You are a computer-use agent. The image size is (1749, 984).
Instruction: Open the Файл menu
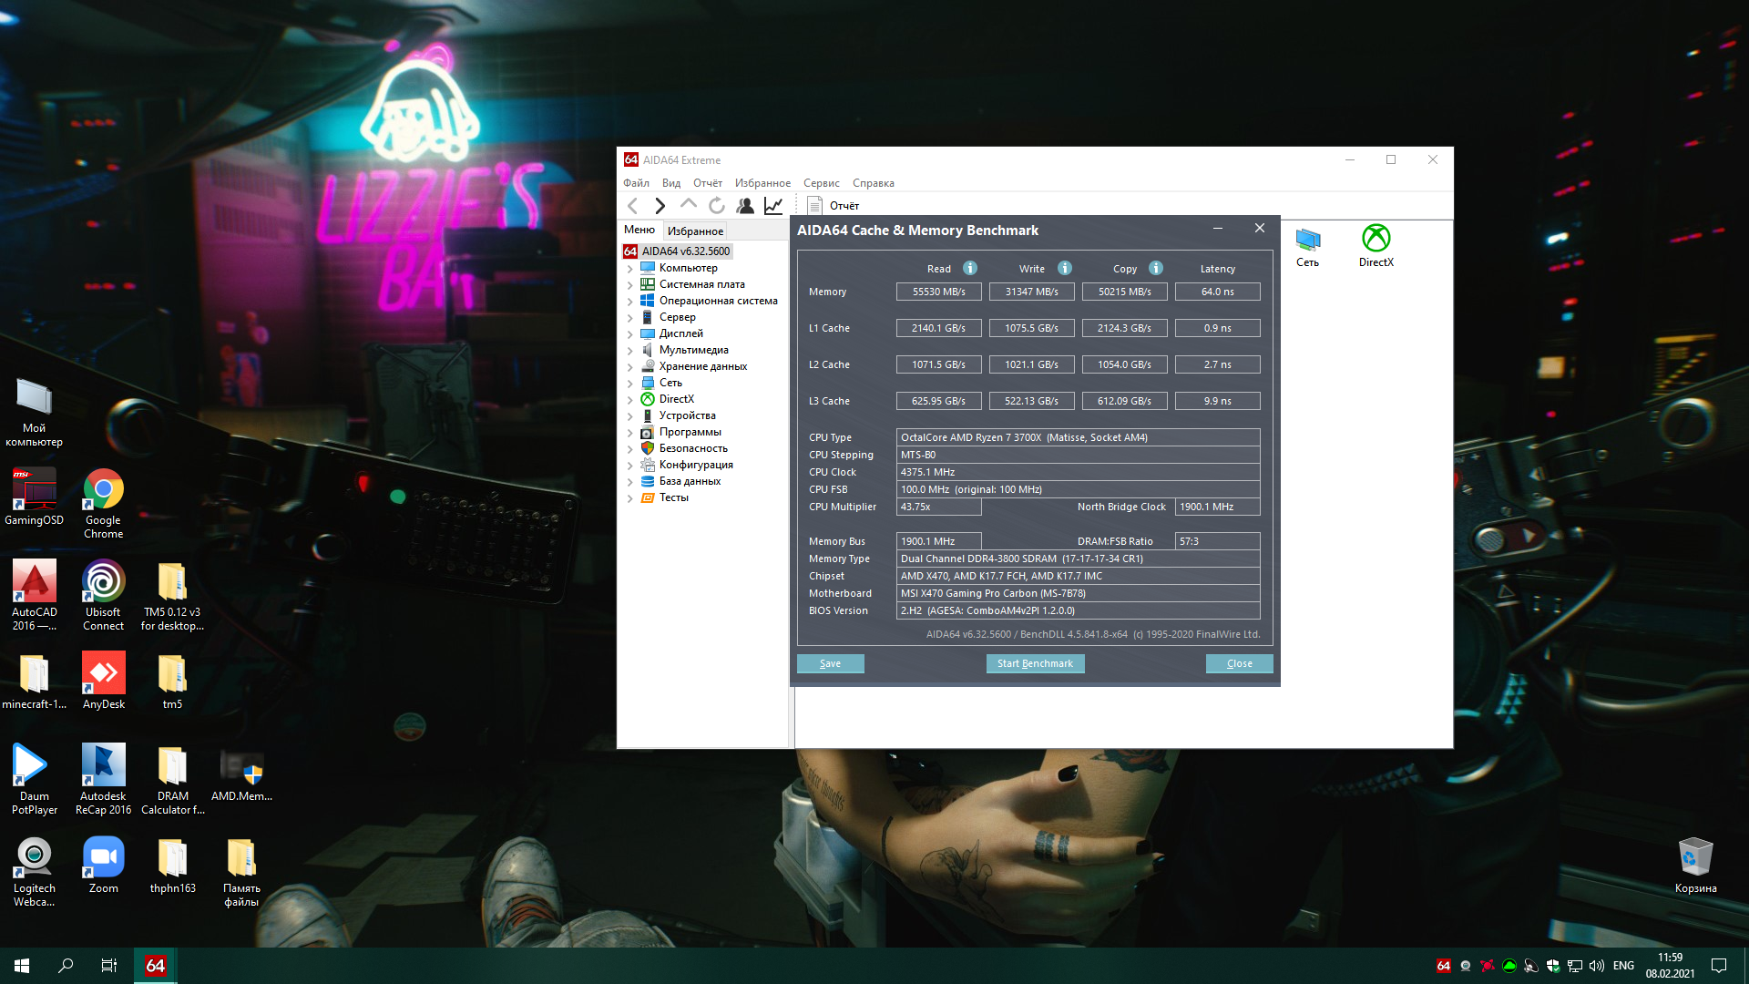pos(636,183)
